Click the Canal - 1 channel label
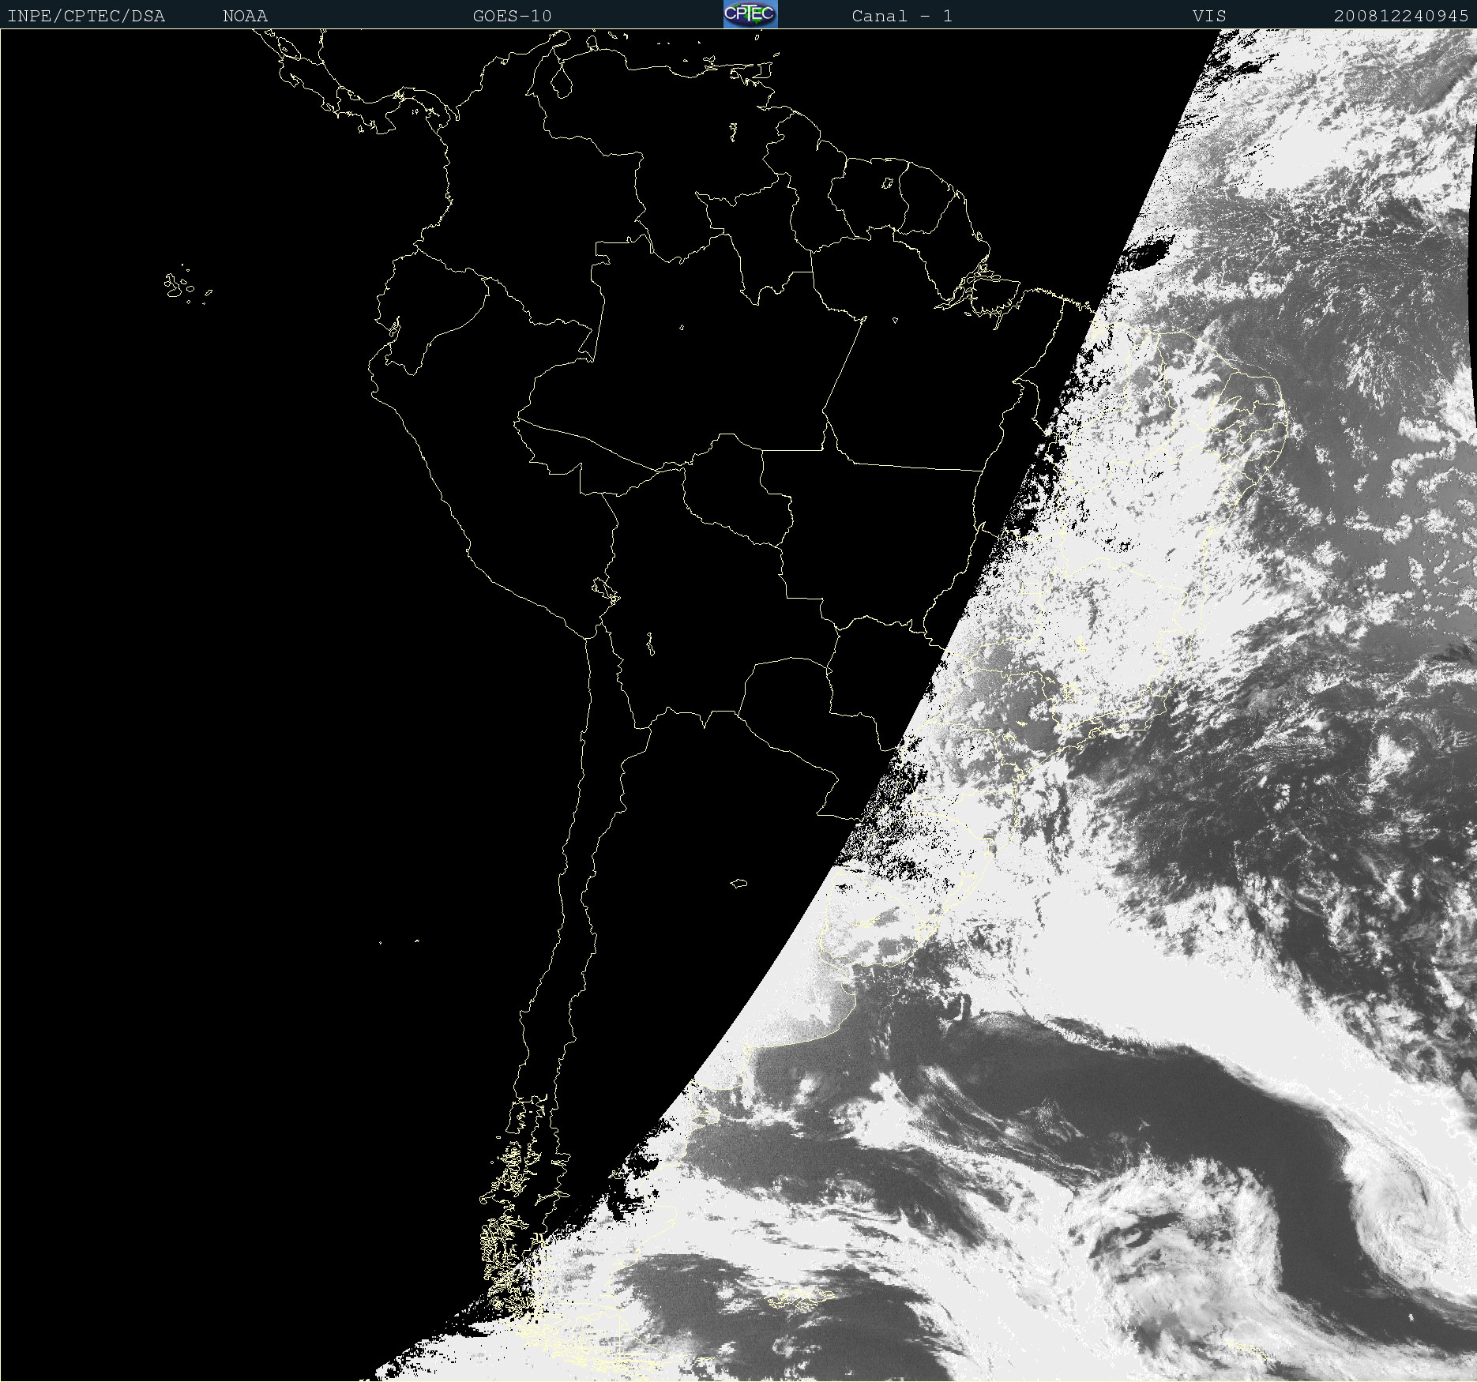This screenshot has width=1477, height=1382. [902, 16]
